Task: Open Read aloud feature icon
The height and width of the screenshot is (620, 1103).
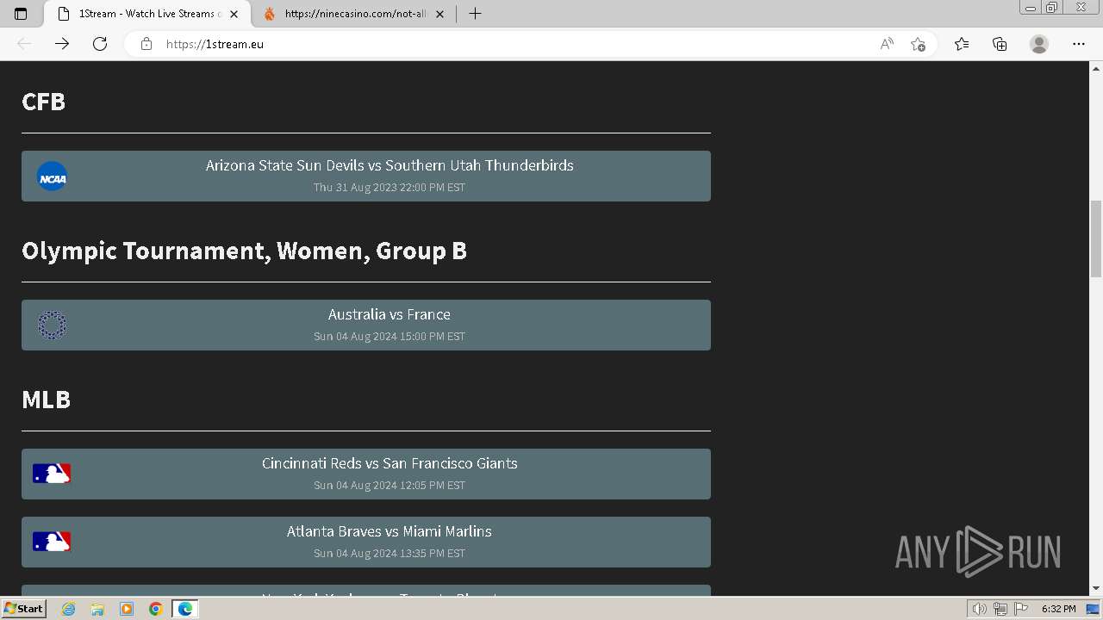Action: click(x=887, y=44)
